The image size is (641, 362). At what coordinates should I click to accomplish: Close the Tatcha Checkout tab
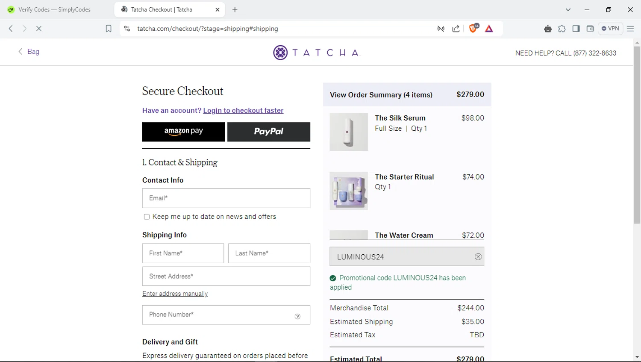point(218,9)
